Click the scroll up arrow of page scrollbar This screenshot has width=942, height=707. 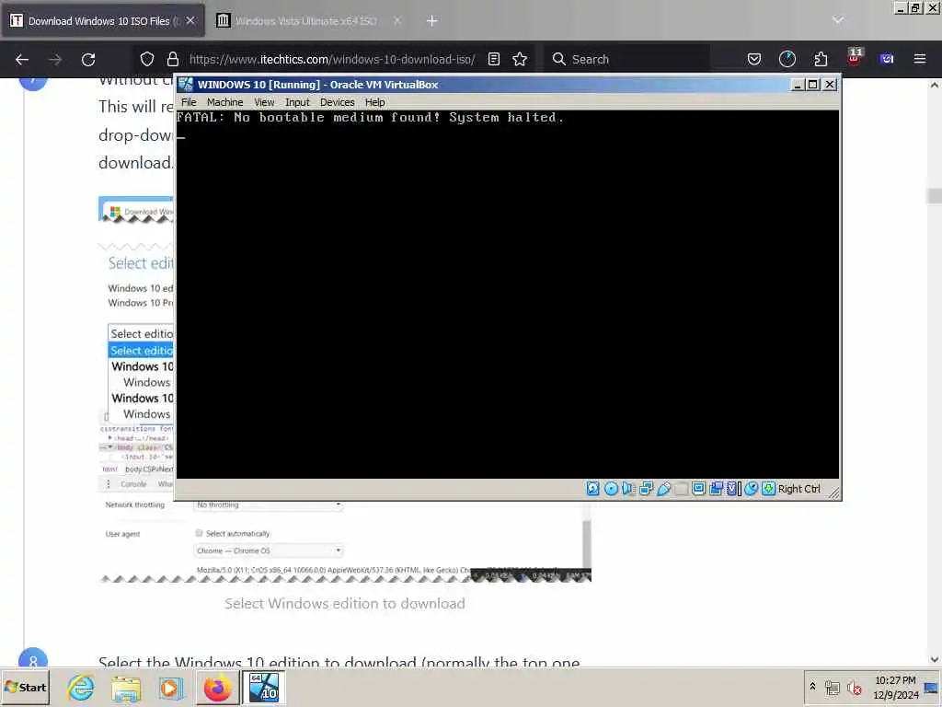click(x=935, y=86)
